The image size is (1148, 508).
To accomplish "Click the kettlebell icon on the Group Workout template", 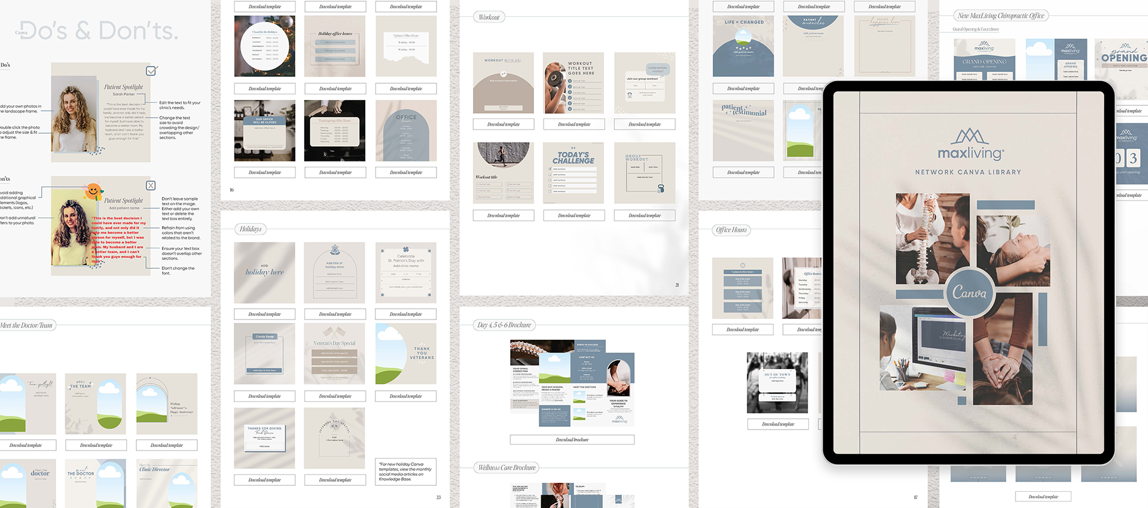I will [x=661, y=189].
